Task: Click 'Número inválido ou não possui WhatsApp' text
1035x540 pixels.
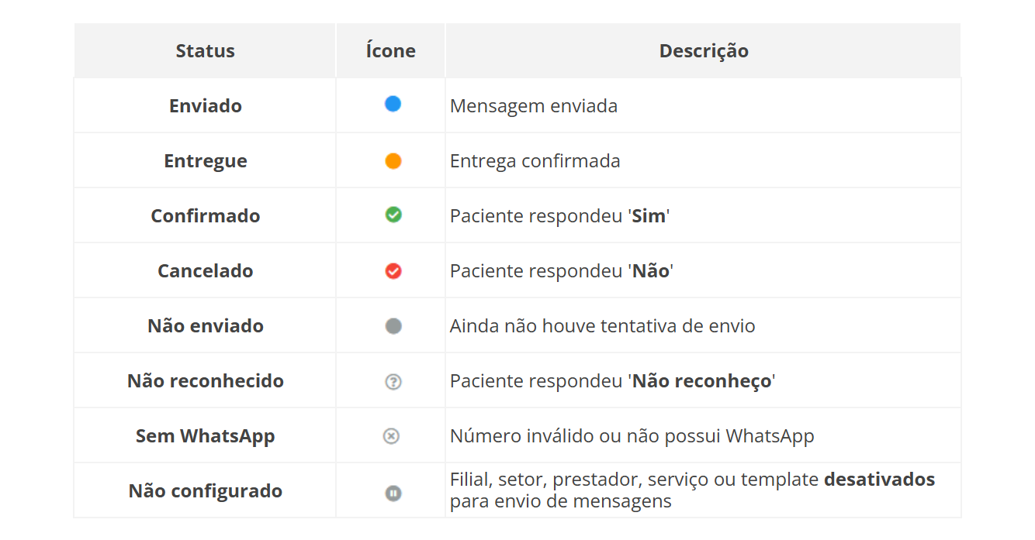Action: coord(632,436)
